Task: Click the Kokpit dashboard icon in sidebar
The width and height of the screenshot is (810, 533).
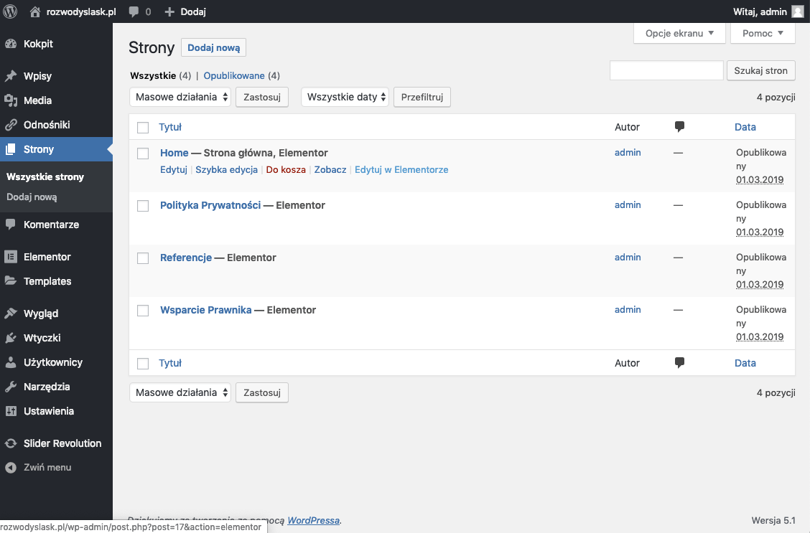Action: click(11, 44)
